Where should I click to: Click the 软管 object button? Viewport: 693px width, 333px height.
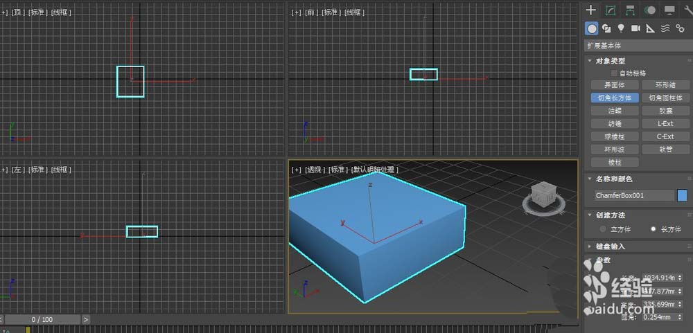(665, 150)
